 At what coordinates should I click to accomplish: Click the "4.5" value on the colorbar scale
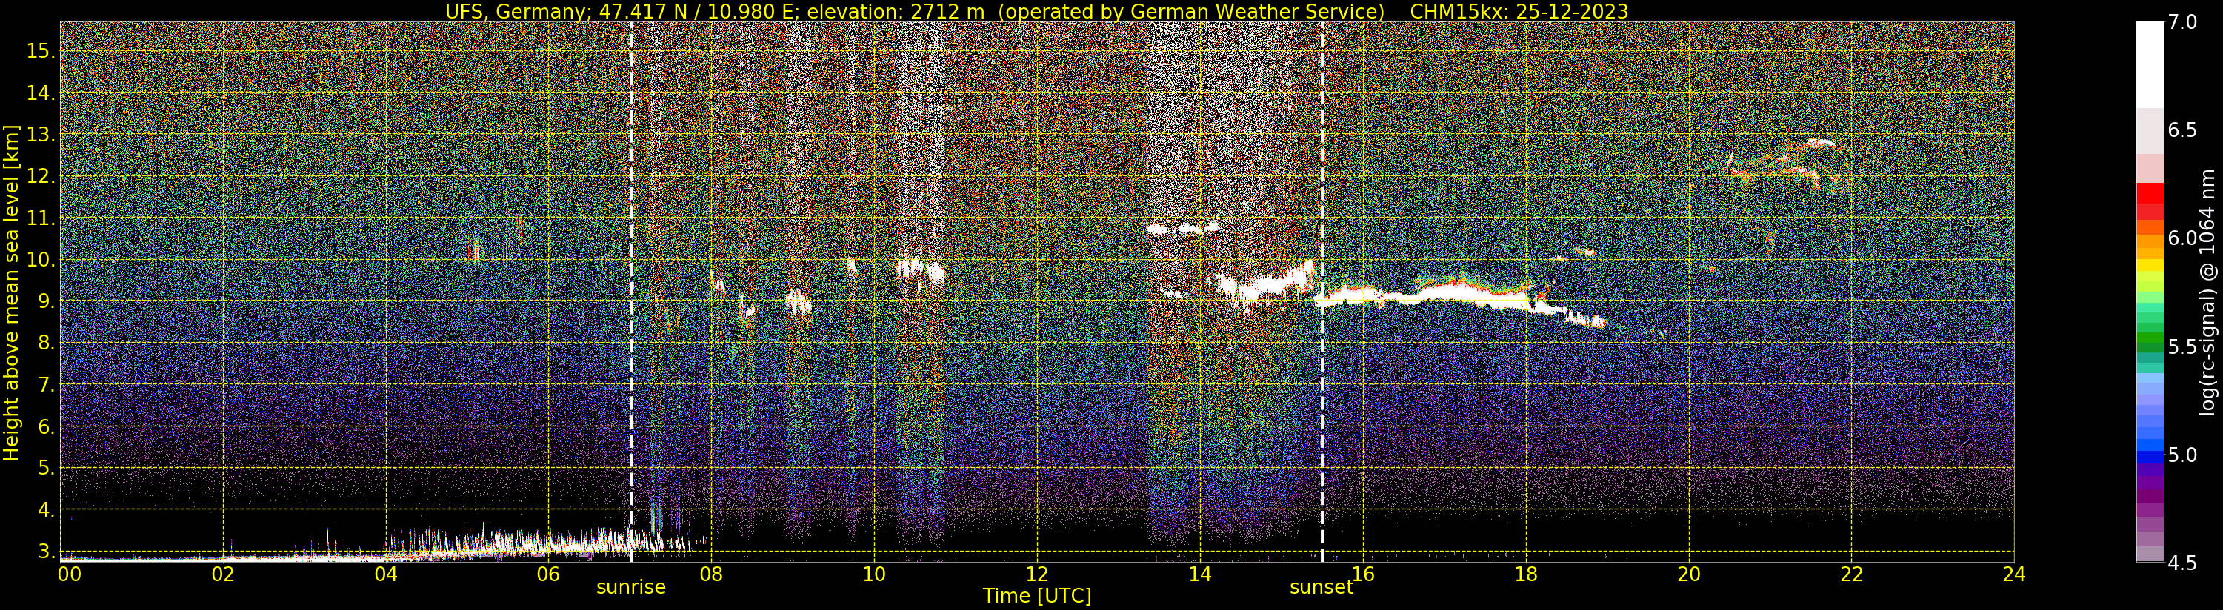coord(2182,563)
